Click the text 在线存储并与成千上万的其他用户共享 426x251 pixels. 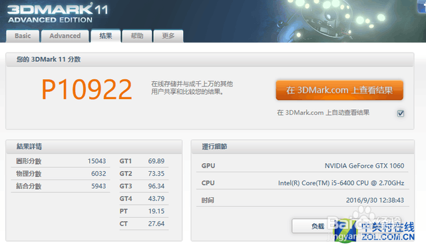coord(192,88)
